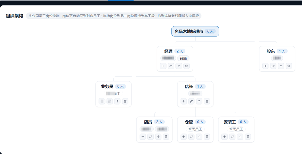
Task: Select the 安装工 position title
Action: [230, 122]
